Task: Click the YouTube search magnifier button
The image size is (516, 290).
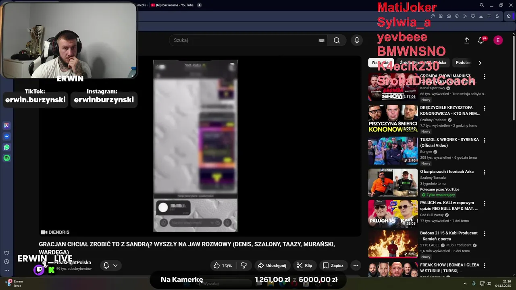Action: click(x=337, y=40)
